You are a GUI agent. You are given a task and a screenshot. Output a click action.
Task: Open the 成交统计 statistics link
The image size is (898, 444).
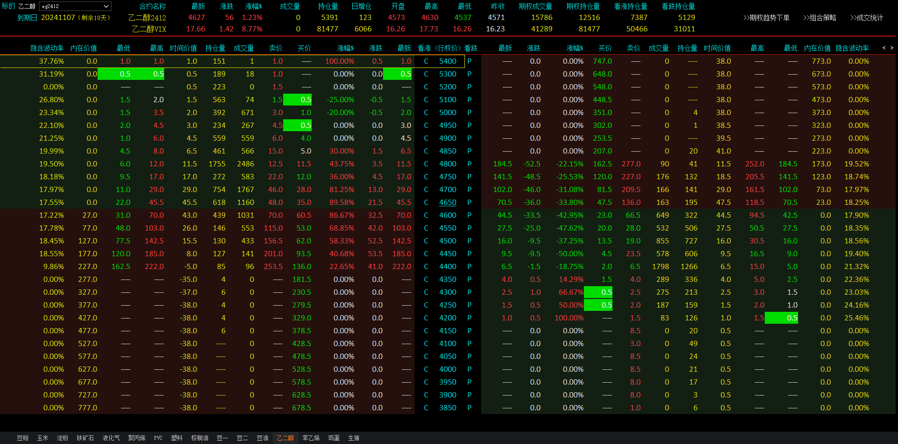(x=867, y=18)
